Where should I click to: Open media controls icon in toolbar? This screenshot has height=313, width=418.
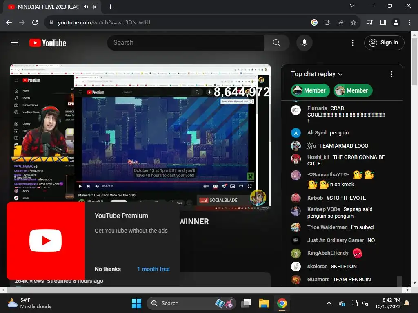pos(369,22)
